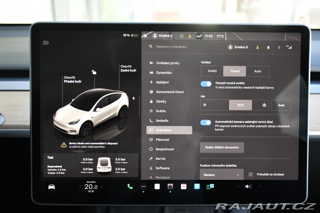Tap Otevřít Přední kufr

72,79
